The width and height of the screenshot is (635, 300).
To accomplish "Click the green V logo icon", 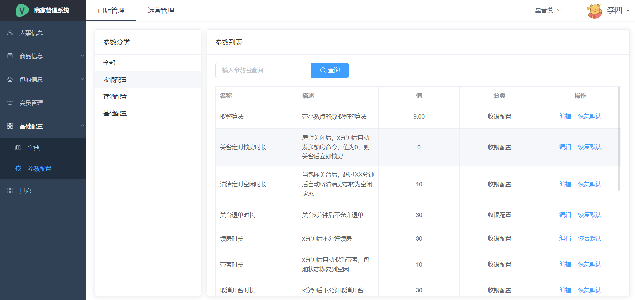I will pos(22,10).
